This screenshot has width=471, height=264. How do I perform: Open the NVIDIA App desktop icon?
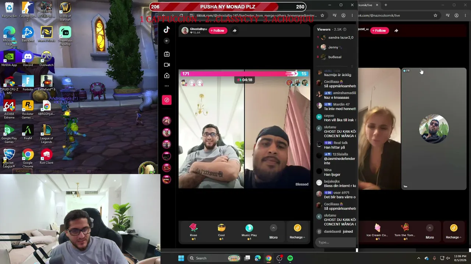[9, 59]
